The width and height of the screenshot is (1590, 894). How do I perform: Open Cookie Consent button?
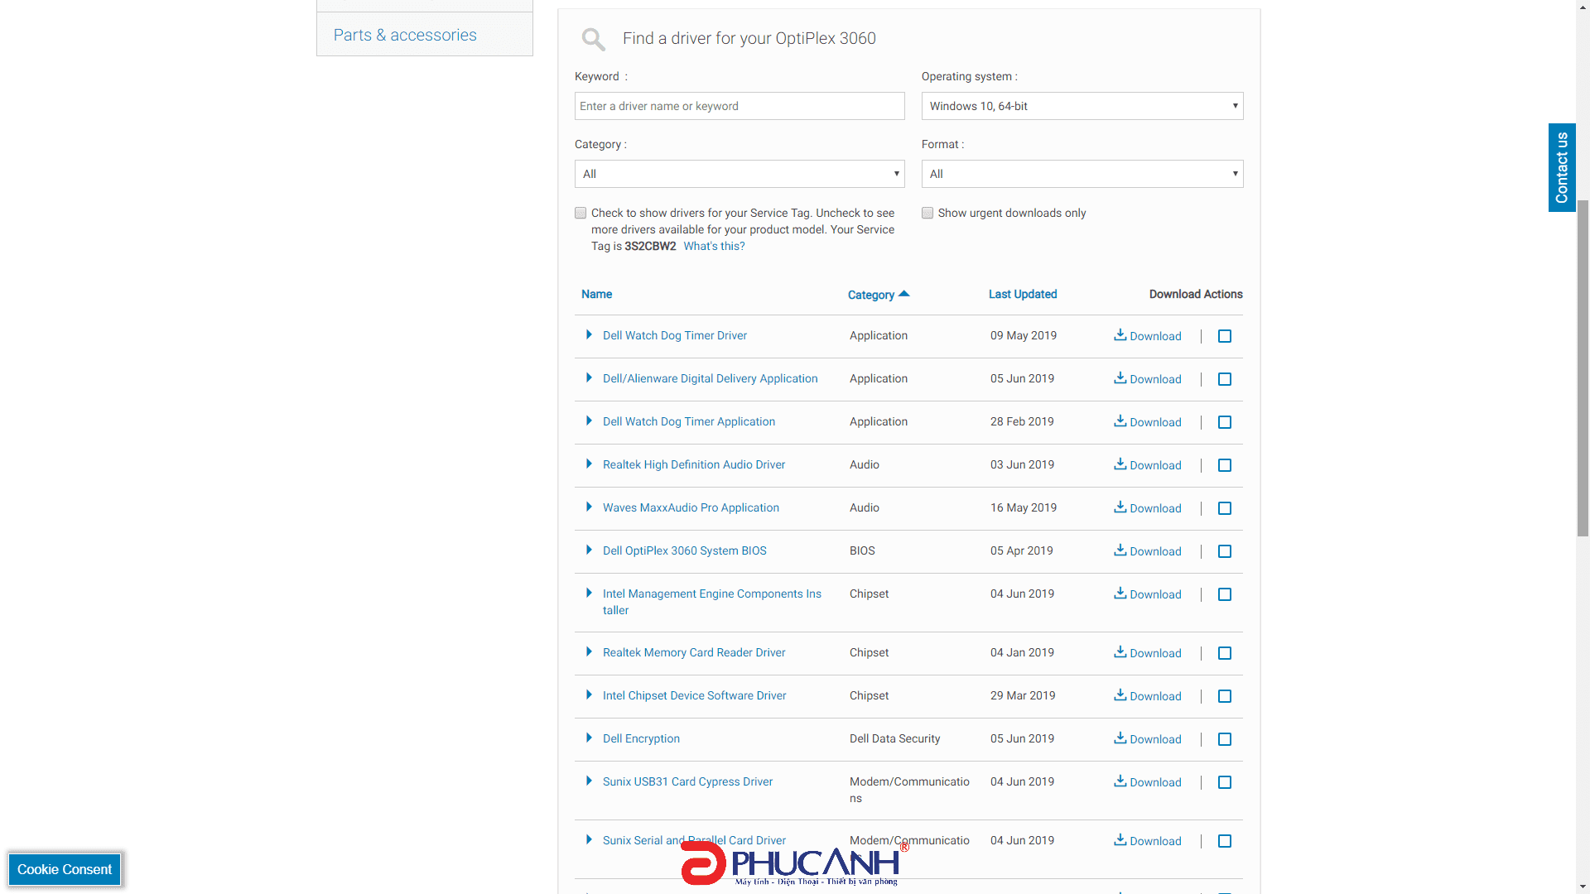coord(65,869)
